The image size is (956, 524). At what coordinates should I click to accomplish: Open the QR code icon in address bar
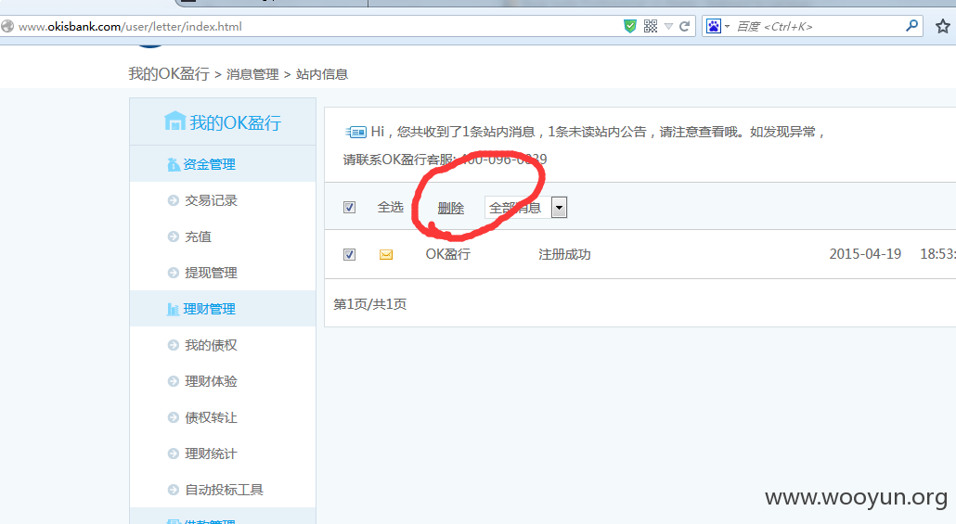point(651,26)
